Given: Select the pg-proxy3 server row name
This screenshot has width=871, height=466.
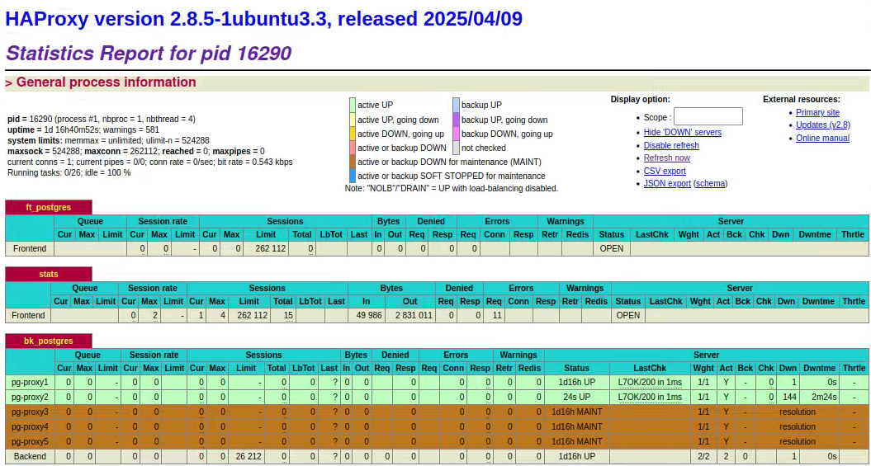Looking at the screenshot, I should click(30, 412).
